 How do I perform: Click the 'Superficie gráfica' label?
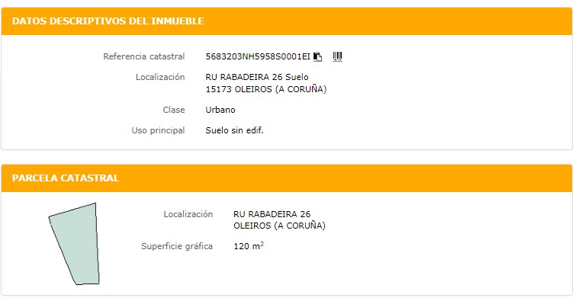(177, 246)
